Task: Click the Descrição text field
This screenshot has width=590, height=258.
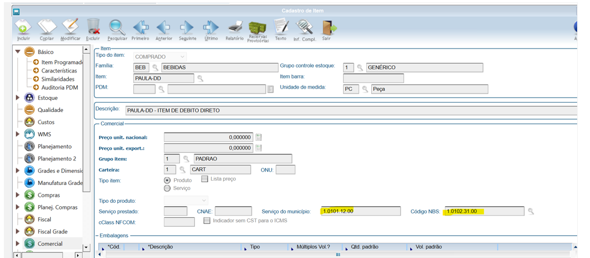Action: (x=351, y=111)
